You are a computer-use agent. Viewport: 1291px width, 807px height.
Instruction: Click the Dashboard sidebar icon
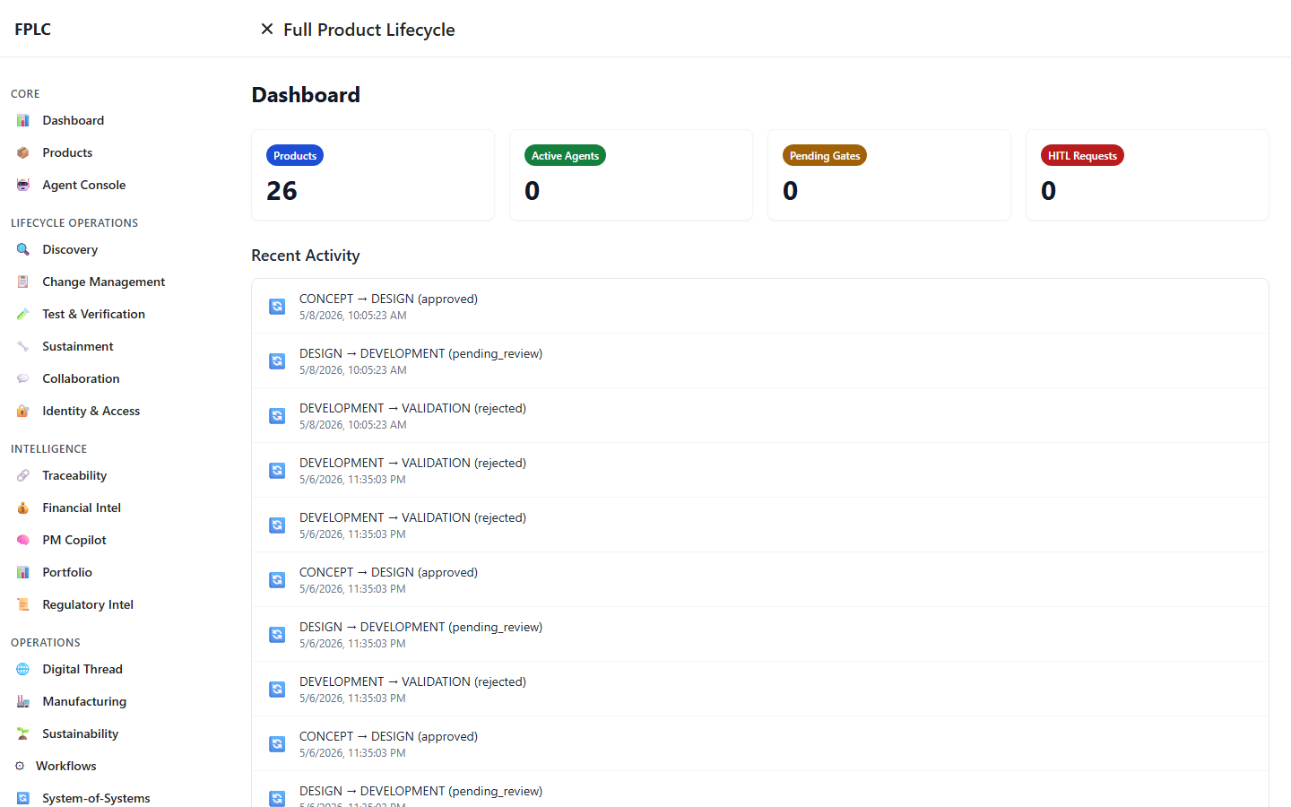pyautogui.click(x=23, y=120)
